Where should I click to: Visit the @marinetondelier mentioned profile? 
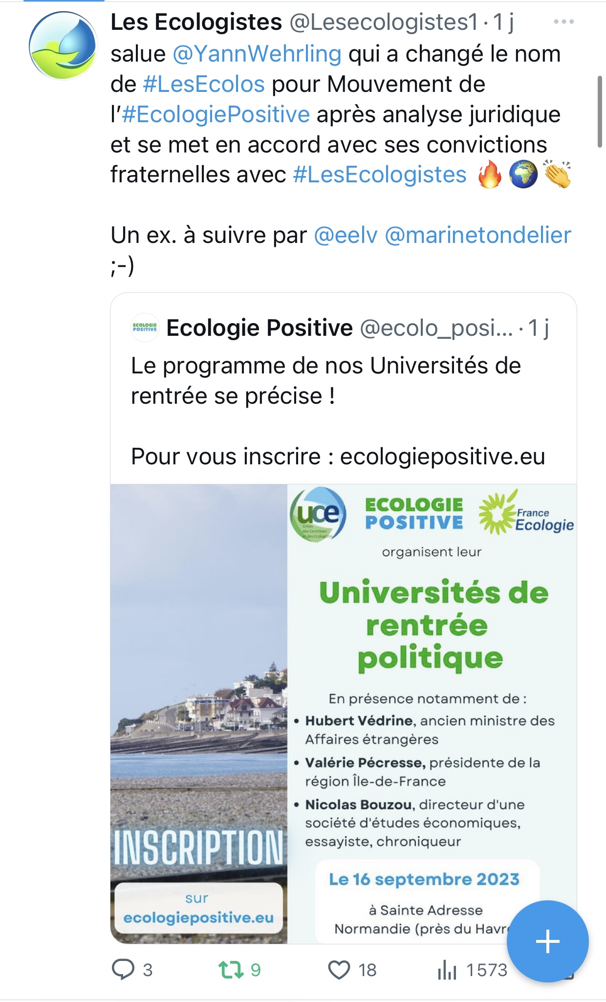coord(478,235)
